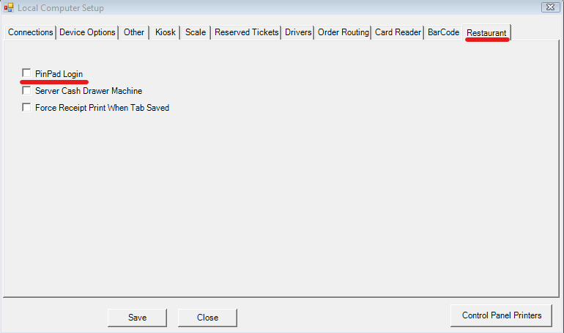Image resolution: width=564 pixels, height=333 pixels.
Task: Close the window with title bar X
Action: [x=549, y=7]
